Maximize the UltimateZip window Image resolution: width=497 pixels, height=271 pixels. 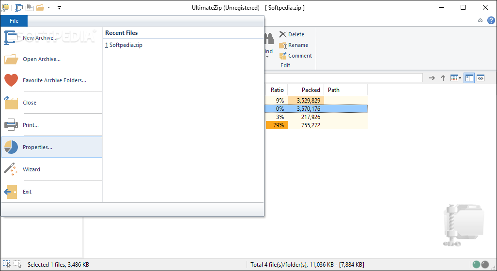(463, 7)
